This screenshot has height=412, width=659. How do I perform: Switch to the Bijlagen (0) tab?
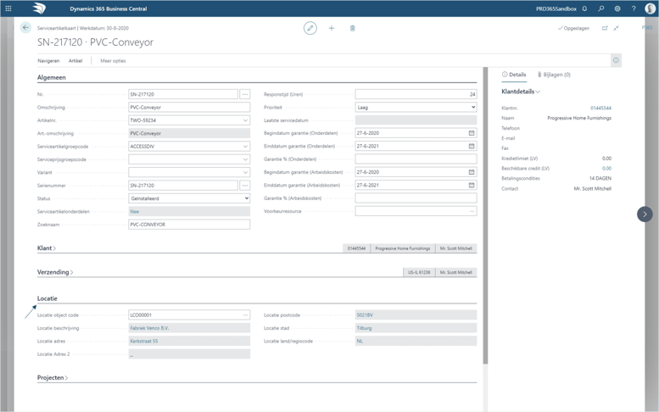[x=554, y=75]
